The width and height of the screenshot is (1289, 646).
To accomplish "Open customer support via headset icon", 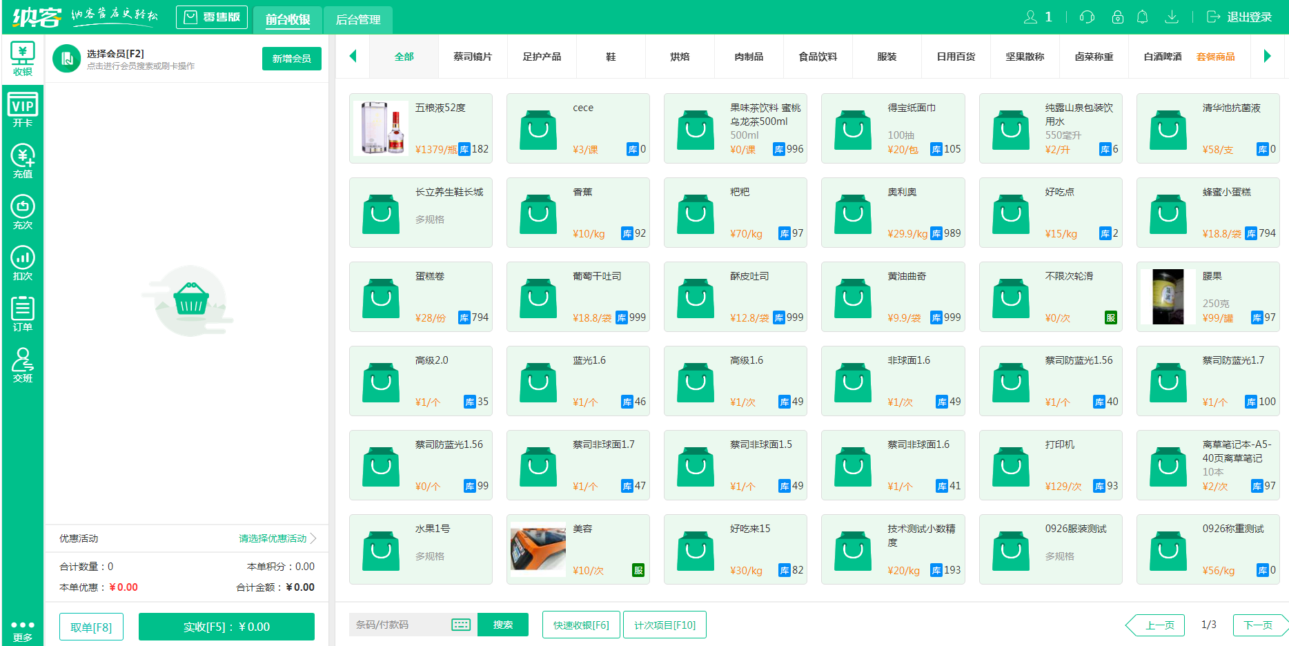I will [1085, 17].
